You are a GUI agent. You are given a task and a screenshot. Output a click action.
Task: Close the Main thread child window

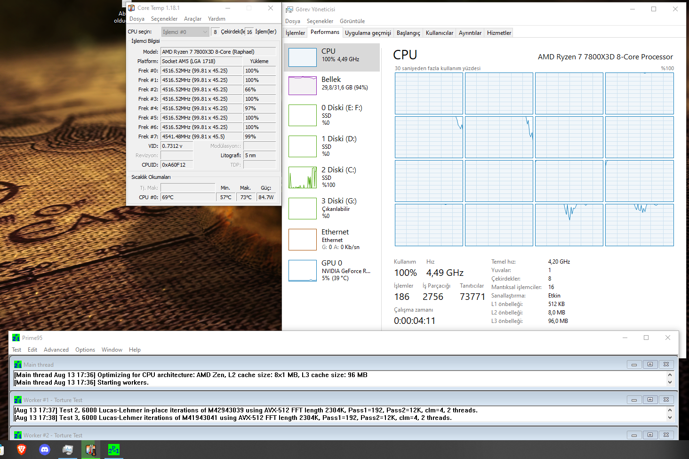coord(666,364)
